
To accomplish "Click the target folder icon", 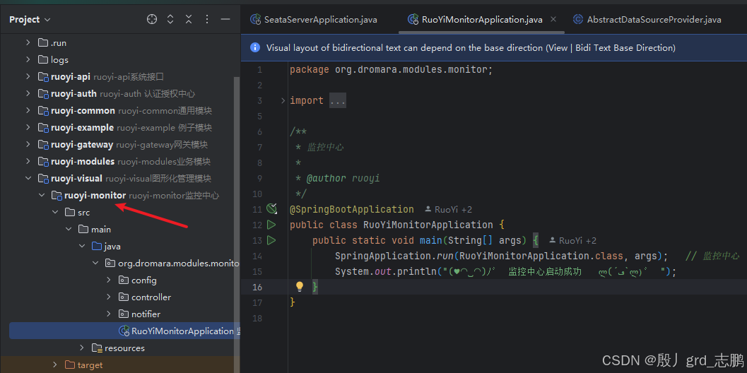I will (69, 365).
